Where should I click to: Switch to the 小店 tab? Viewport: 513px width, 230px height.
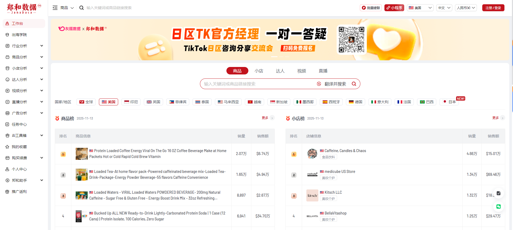pyautogui.click(x=259, y=71)
